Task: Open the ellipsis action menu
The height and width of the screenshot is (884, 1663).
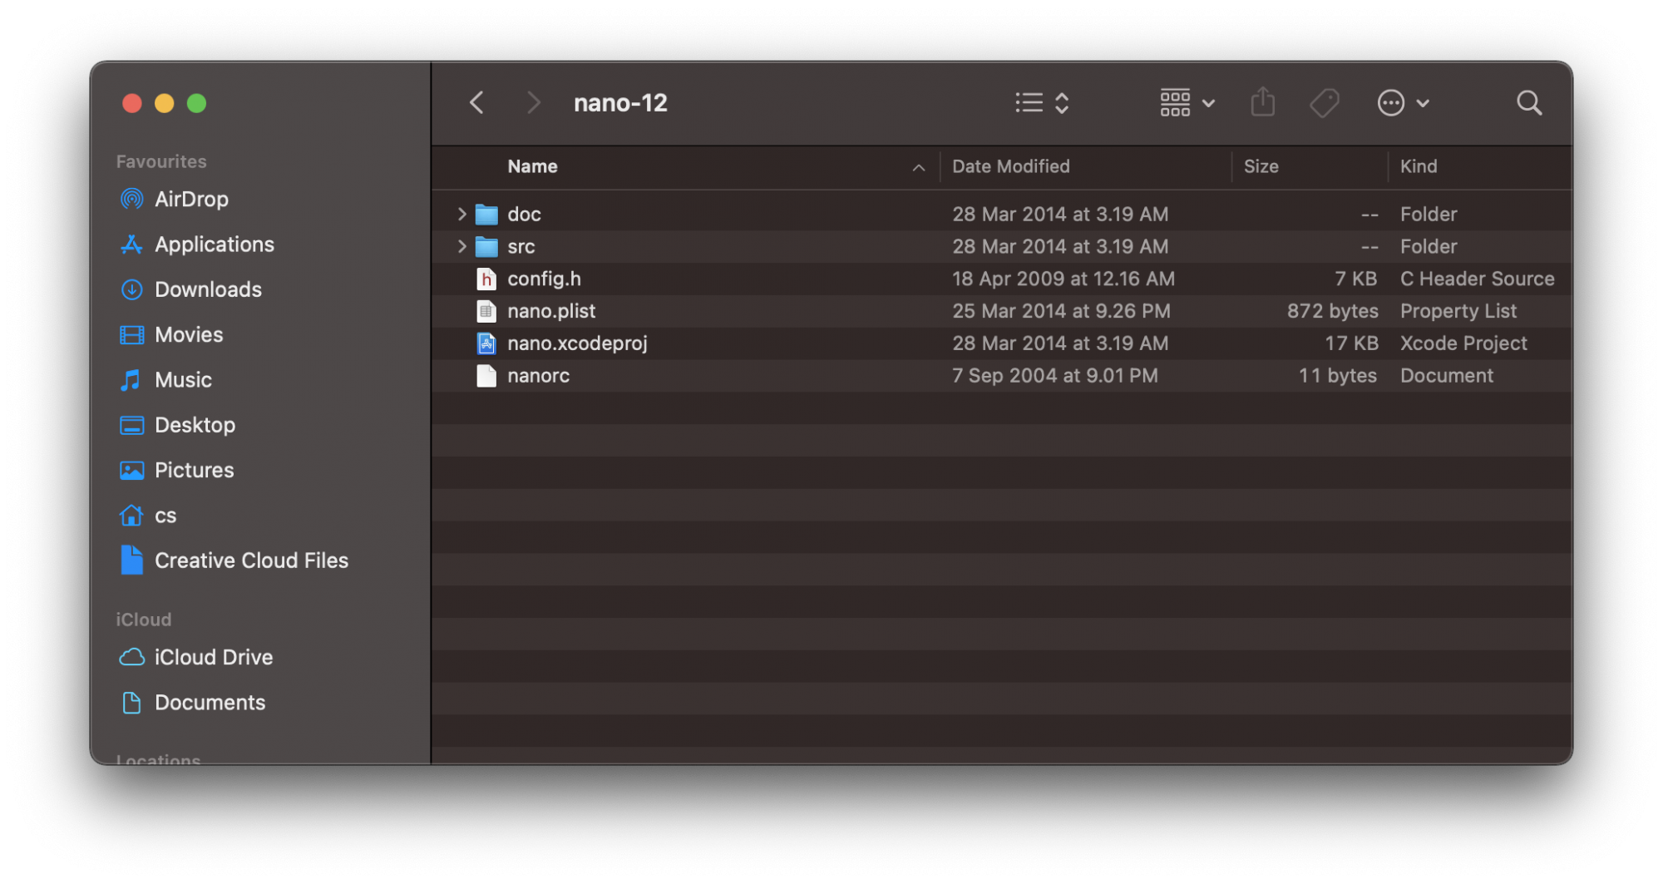Action: (x=1404, y=103)
